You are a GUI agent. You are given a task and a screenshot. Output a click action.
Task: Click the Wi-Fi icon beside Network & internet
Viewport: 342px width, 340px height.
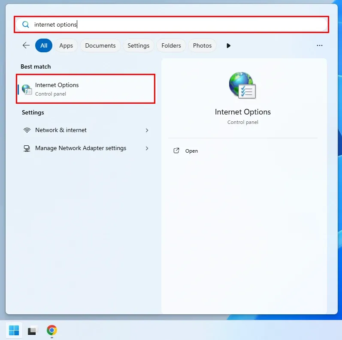pos(27,130)
